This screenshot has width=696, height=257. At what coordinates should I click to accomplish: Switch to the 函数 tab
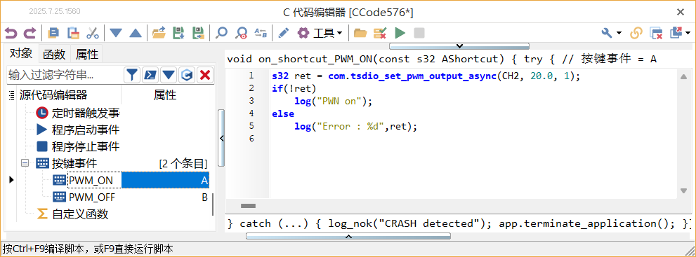tap(54, 55)
